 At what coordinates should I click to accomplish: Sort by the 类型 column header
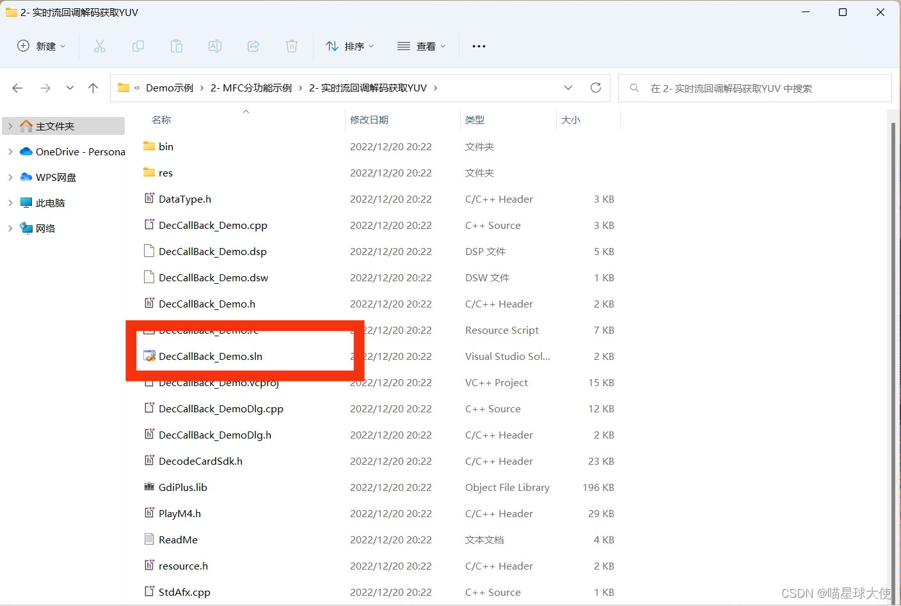475,120
